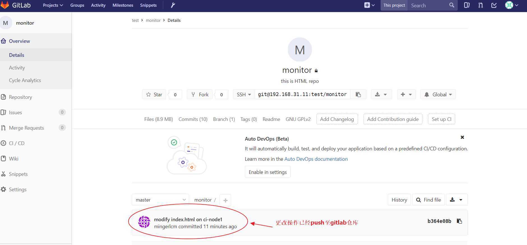Open Tags (0) link
Screen dimensions: 527x245
248,119
